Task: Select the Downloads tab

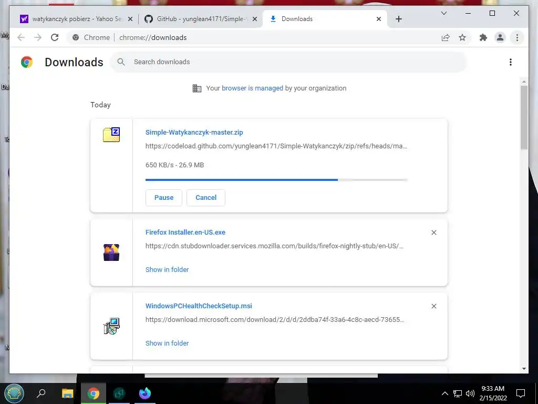Action: click(325, 19)
